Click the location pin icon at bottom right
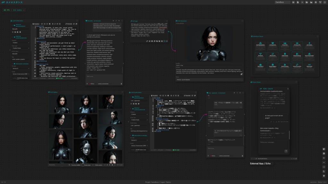This screenshot has height=184, width=328. (x=324, y=176)
